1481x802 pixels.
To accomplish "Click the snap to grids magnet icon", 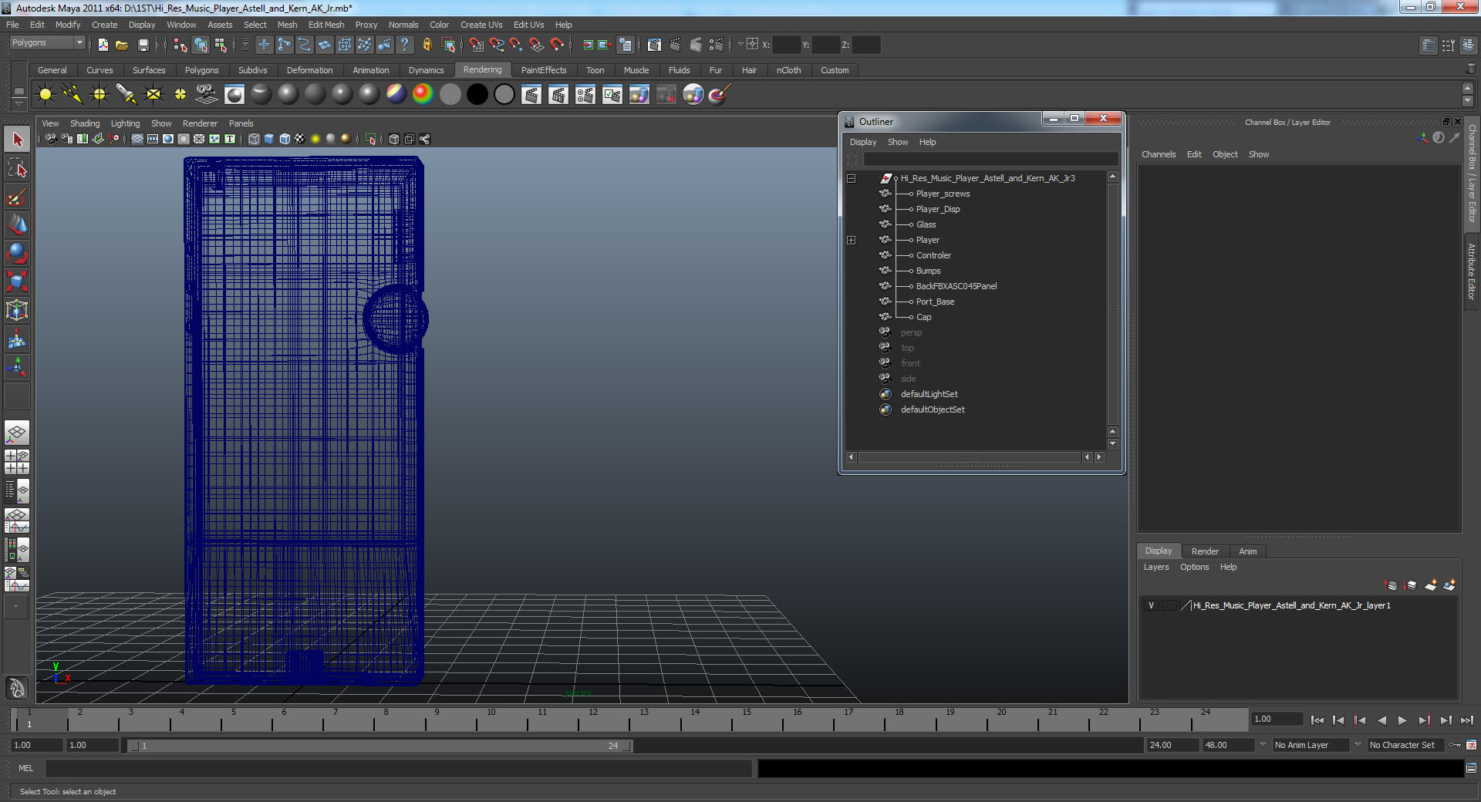I will pyautogui.click(x=477, y=45).
